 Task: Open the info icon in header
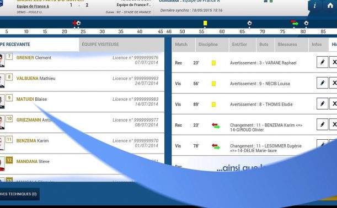[x=314, y=6]
